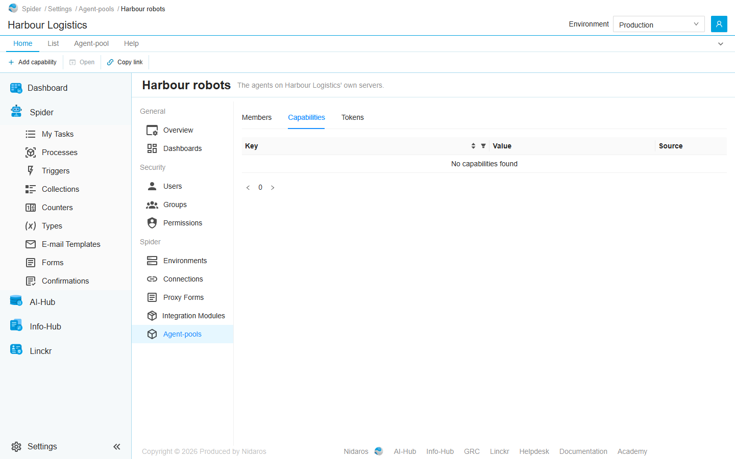Click the E-mail Templates envelope icon
This screenshot has width=735, height=459.
(x=31, y=244)
